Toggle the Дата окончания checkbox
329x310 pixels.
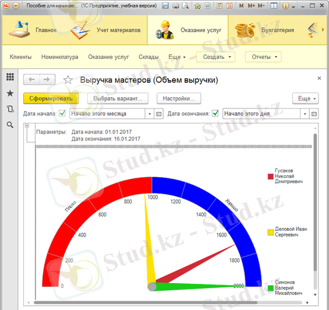215,114
